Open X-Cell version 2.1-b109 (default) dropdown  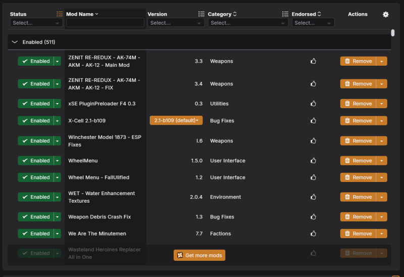(x=176, y=120)
